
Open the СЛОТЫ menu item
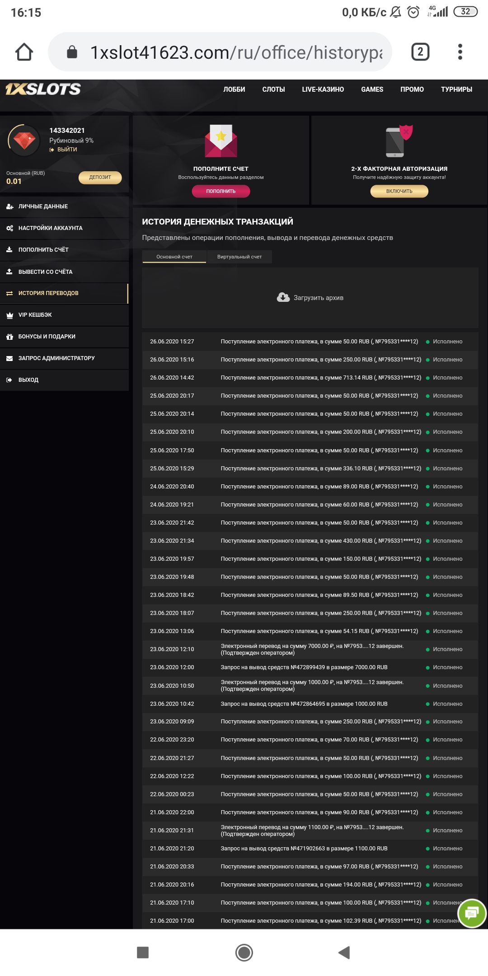tap(273, 89)
